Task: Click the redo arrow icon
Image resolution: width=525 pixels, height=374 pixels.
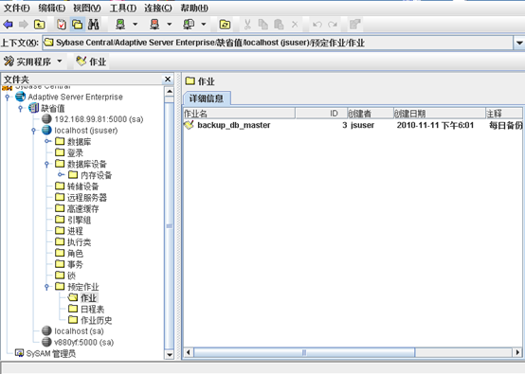Action: pos(333,25)
